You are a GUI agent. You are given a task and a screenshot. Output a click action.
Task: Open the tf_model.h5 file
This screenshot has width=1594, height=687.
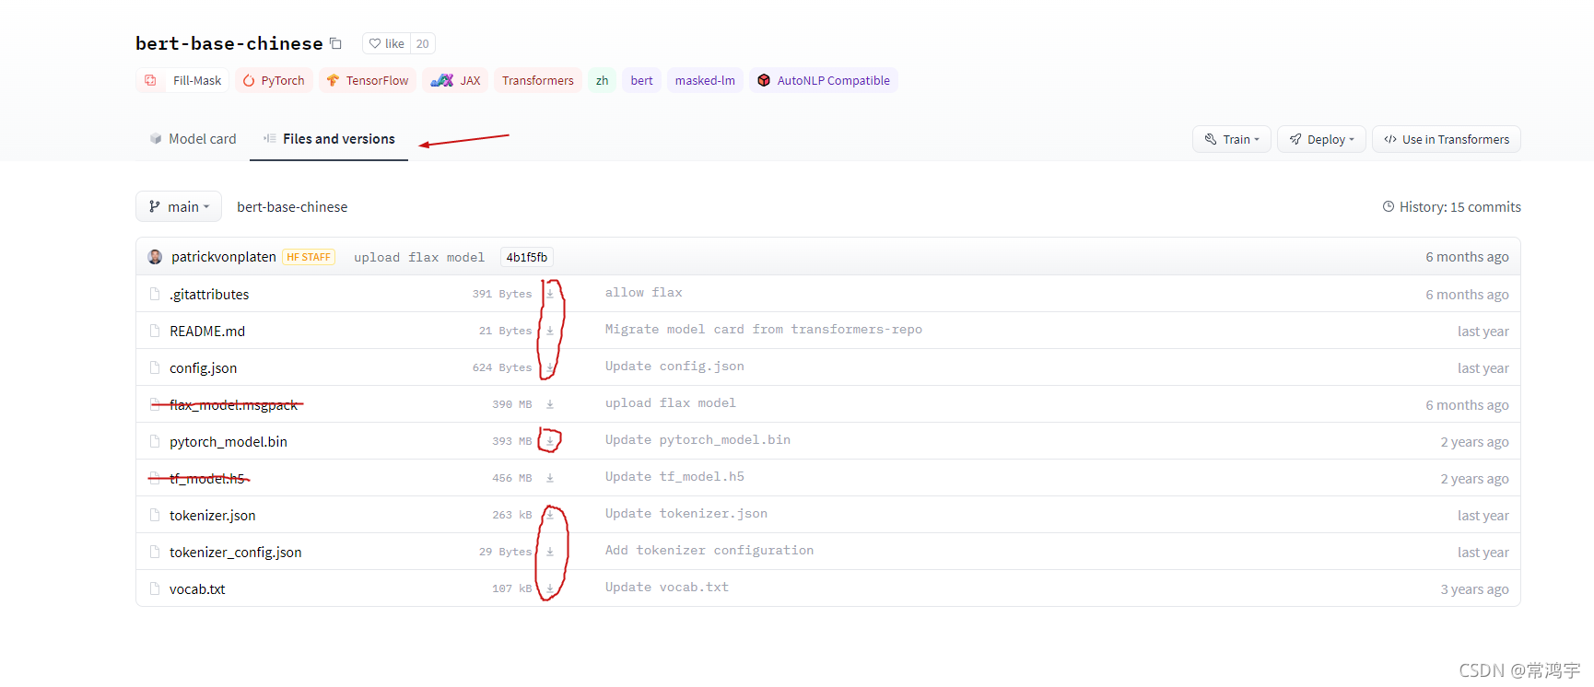click(207, 478)
